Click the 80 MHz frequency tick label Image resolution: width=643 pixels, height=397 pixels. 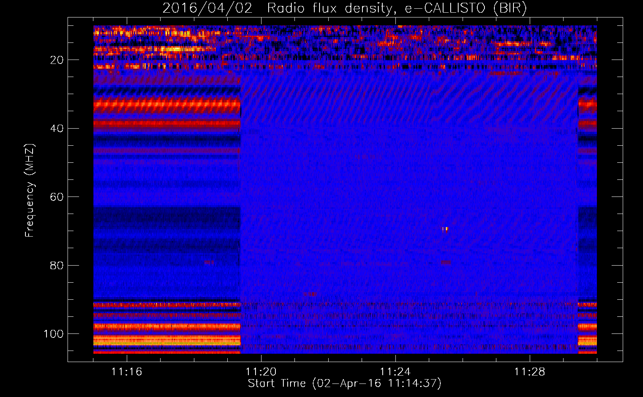pyautogui.click(x=57, y=265)
